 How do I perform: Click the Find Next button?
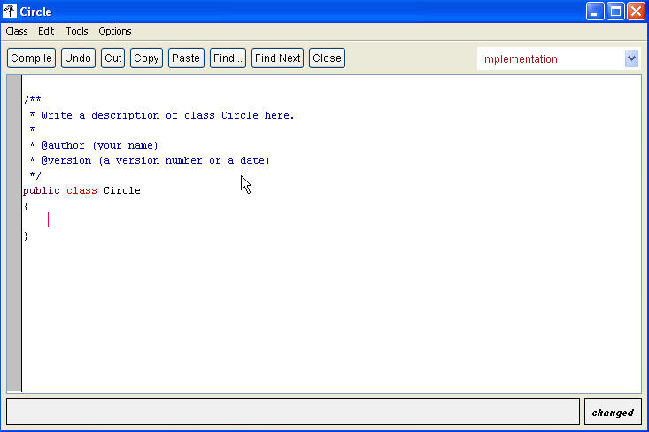(277, 58)
